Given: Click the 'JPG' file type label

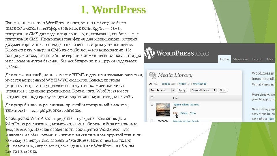Looking at the screenshot, I should [175, 107].
